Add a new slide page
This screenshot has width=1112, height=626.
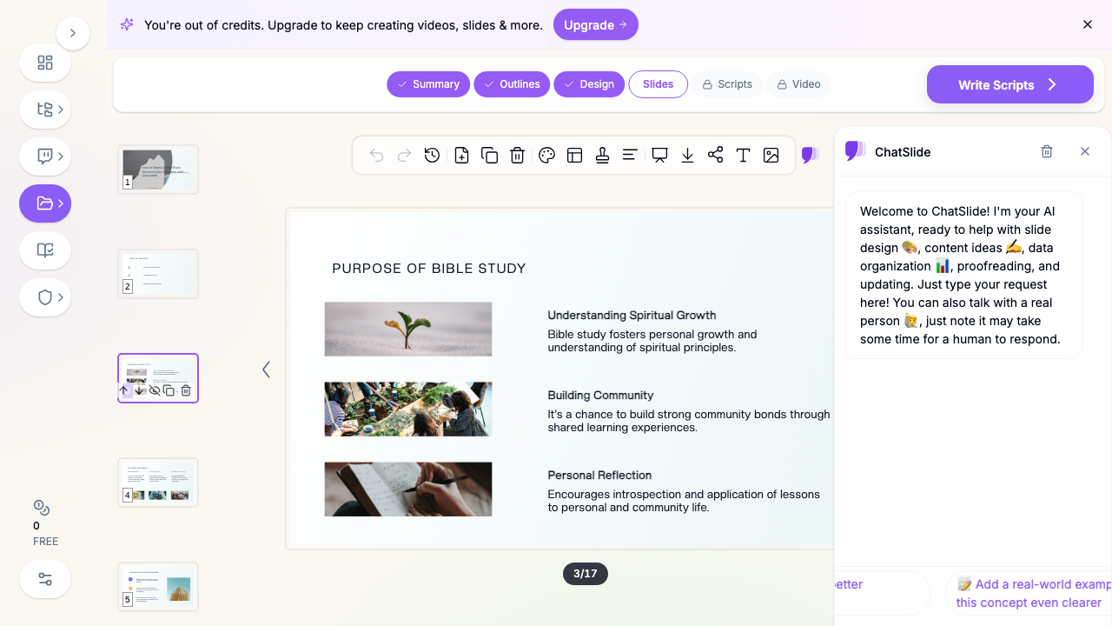pyautogui.click(x=461, y=156)
